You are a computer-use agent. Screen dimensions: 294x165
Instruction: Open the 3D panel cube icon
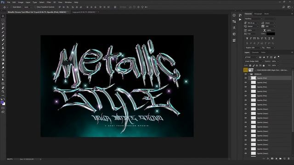(234, 34)
